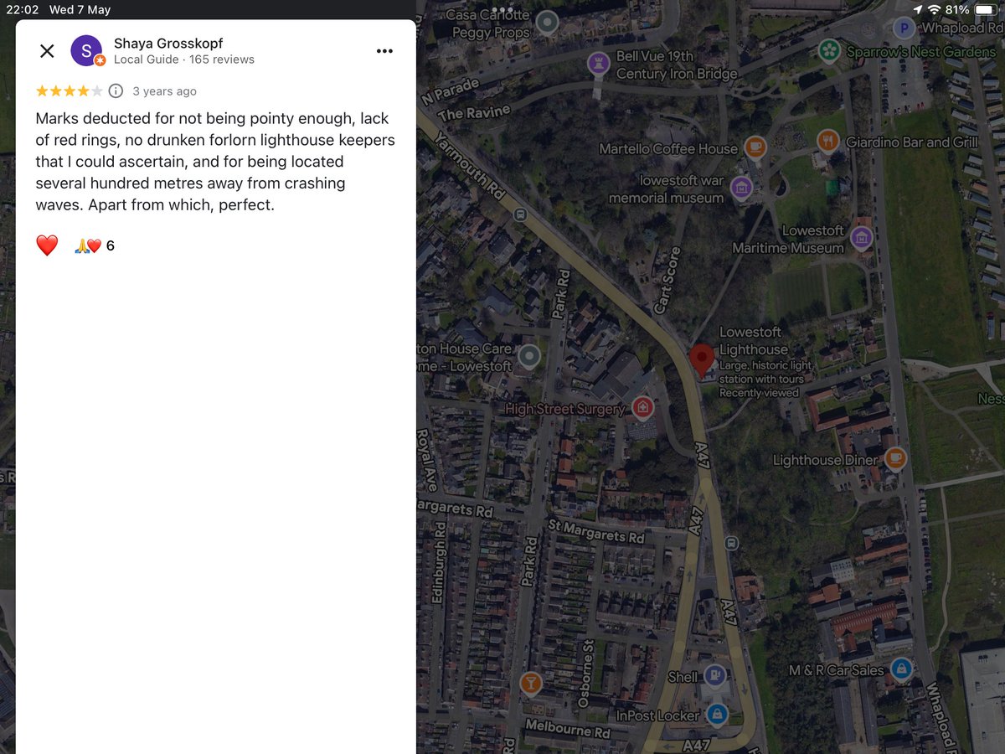The width and height of the screenshot is (1005, 754).
Task: Tap the Sparrow's Nest Gardens park icon
Action: pyautogui.click(x=829, y=50)
